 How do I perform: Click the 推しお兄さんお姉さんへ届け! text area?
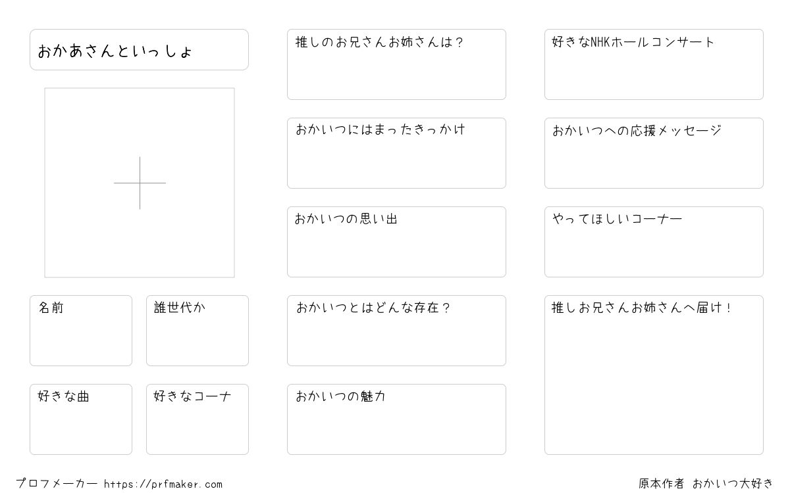(x=654, y=375)
